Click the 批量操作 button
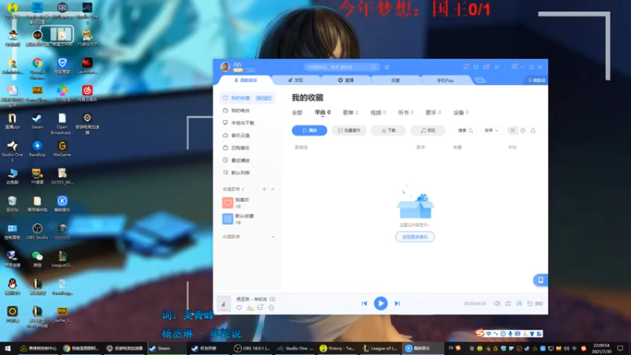The image size is (631, 355). pyautogui.click(x=349, y=130)
